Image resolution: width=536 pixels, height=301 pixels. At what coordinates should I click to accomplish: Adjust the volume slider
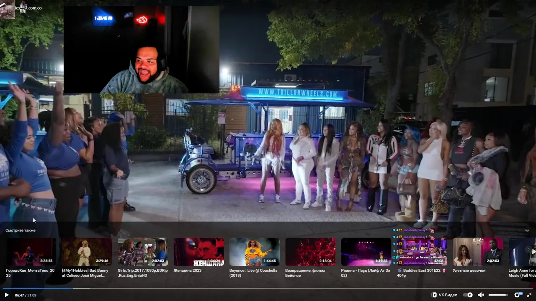(x=498, y=295)
